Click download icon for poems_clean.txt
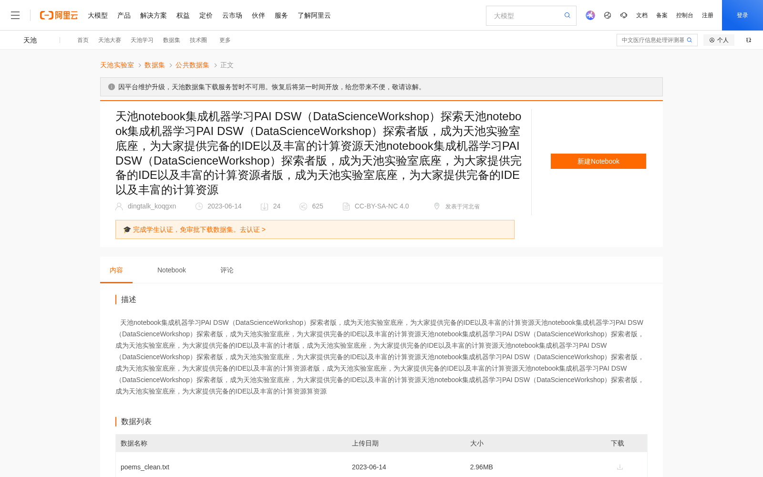 [620, 467]
